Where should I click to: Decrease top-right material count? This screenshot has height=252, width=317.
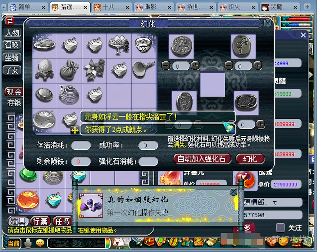click(229, 66)
